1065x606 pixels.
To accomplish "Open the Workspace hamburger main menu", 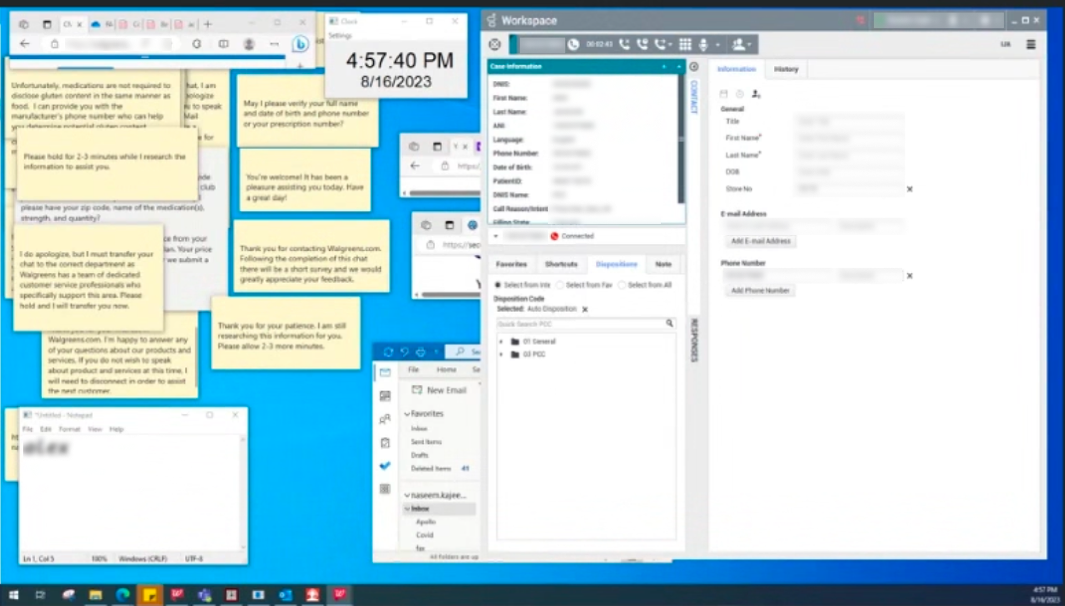I will 1031,44.
